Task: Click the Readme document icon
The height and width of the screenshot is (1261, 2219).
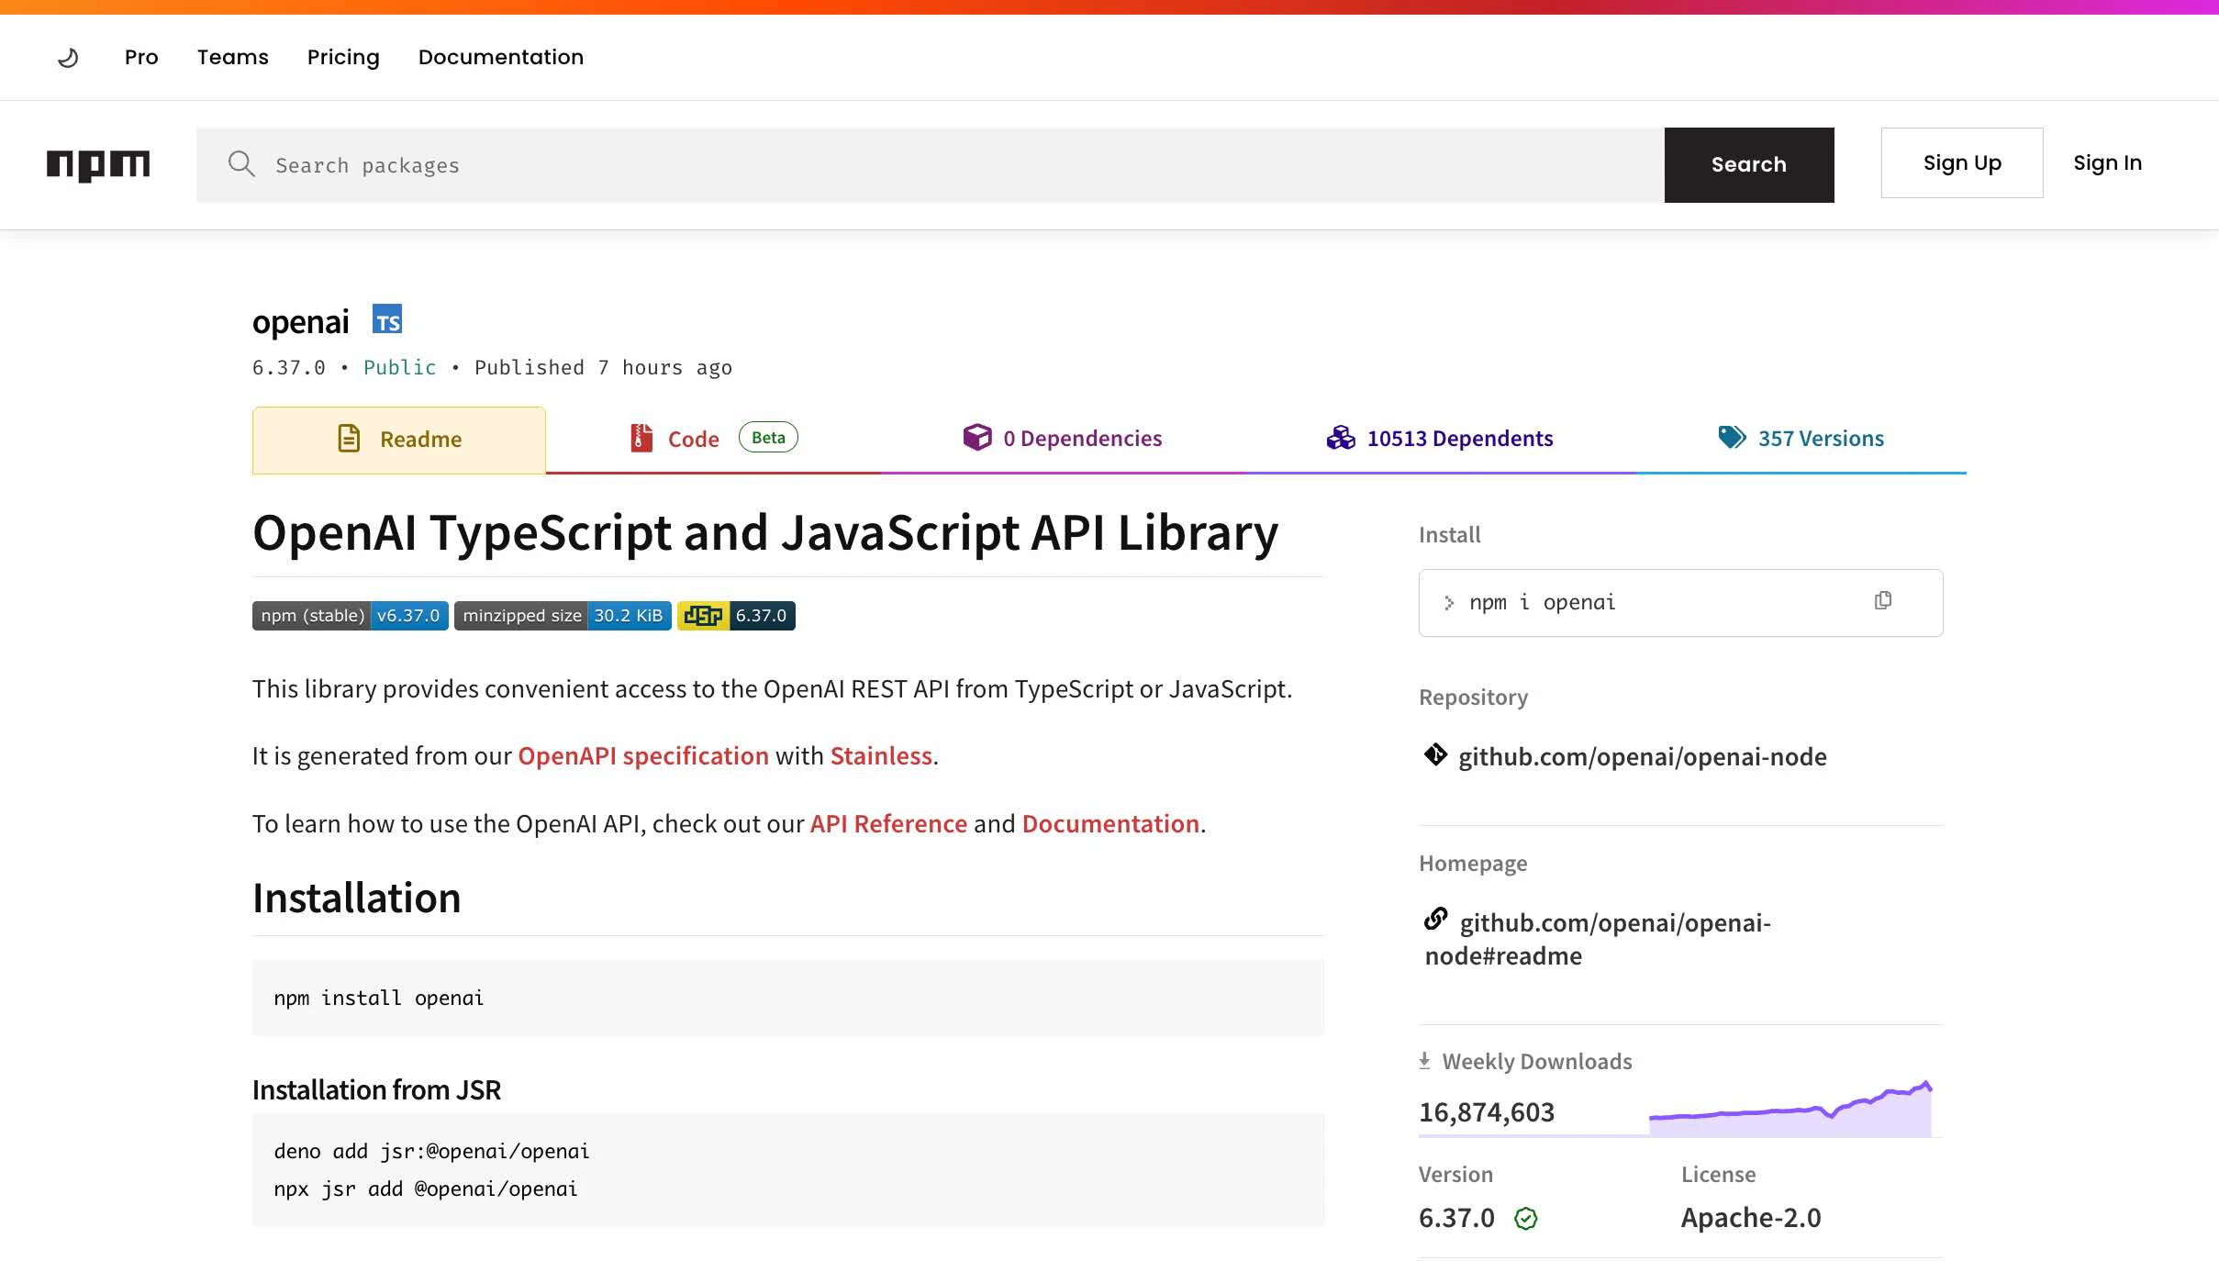Action: [349, 439]
